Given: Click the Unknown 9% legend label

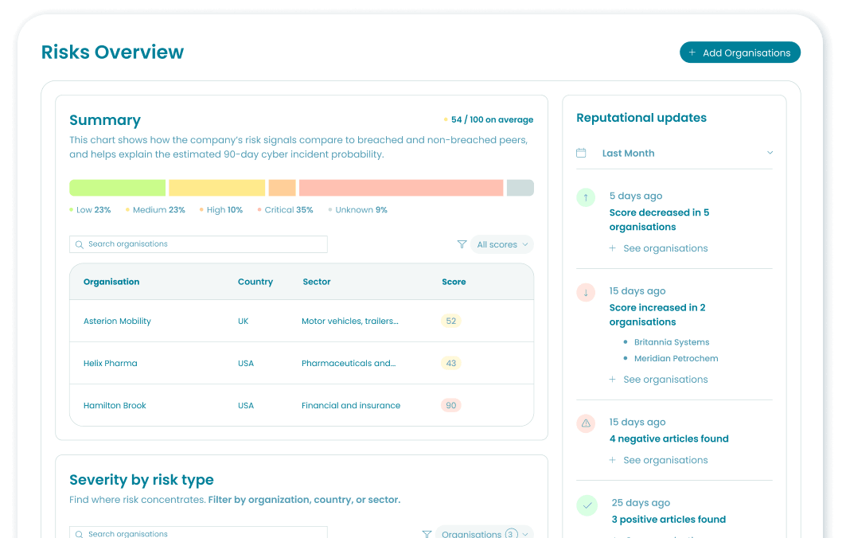Looking at the screenshot, I should pyautogui.click(x=358, y=210).
